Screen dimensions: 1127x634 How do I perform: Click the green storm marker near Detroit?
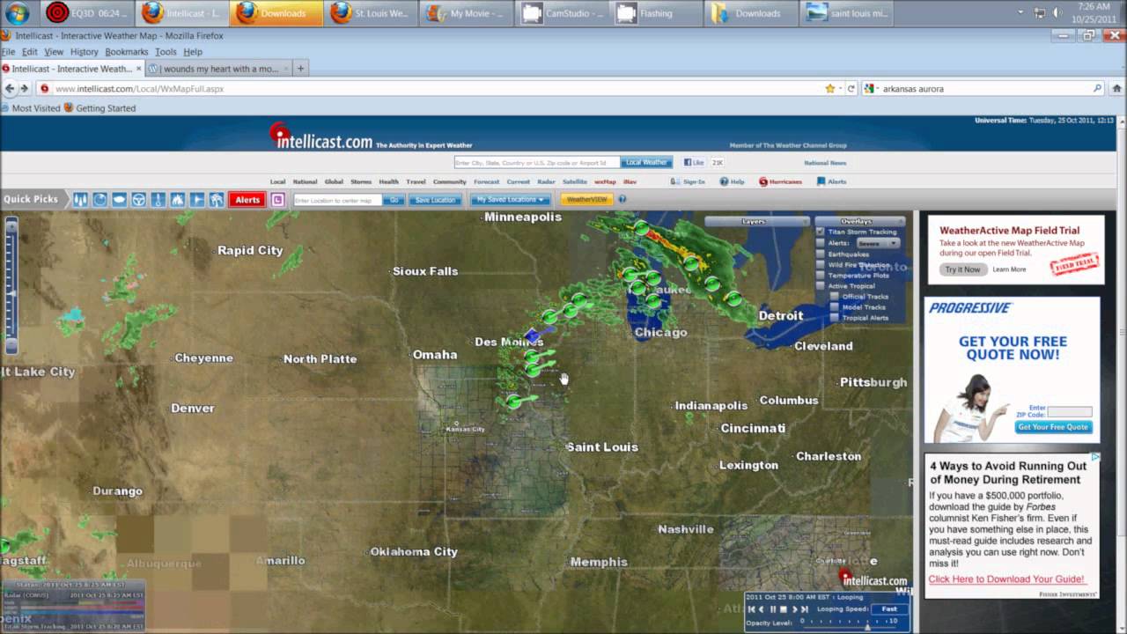[x=733, y=299]
